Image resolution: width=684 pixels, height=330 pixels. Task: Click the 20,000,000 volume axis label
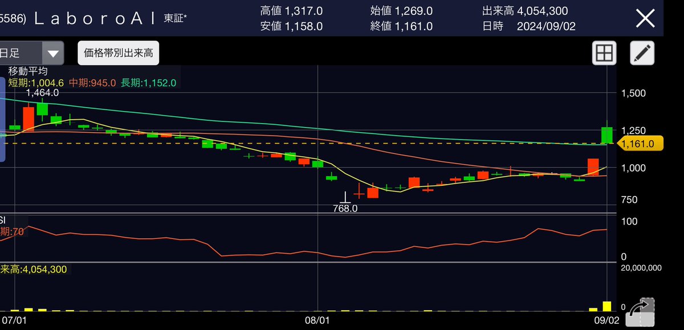coord(641,268)
